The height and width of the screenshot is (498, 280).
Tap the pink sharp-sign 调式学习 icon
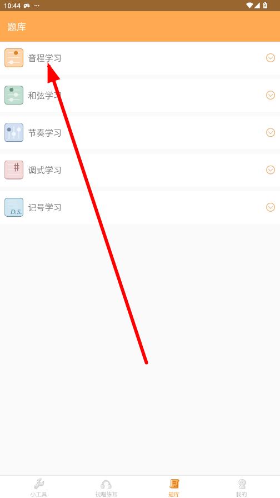click(x=14, y=170)
